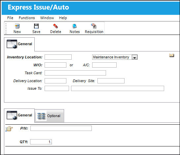This screenshot has height=155, width=180.
Task: Click the Task Card input field
Action: pos(75,73)
